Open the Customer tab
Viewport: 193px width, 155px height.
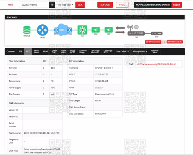point(10,52)
